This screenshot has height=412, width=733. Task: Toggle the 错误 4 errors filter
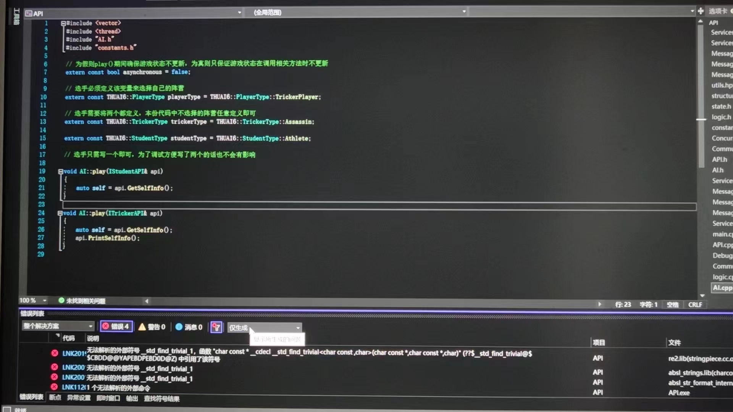[116, 327]
